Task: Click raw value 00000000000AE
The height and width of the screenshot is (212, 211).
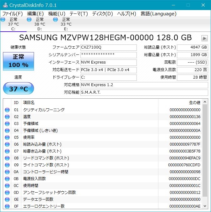Action: click(x=185, y=206)
